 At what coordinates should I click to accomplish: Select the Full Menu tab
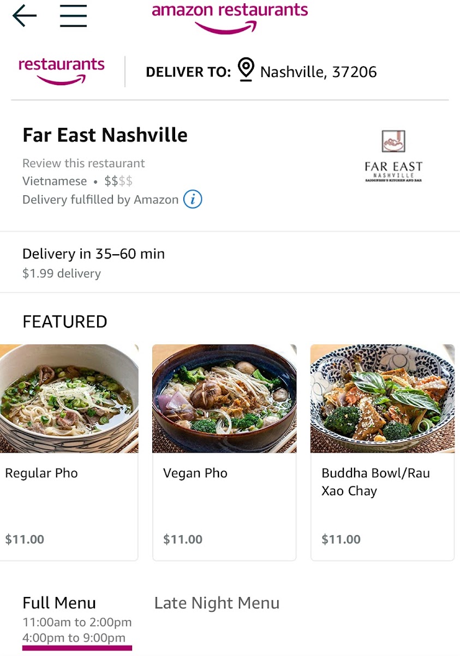[x=59, y=603]
